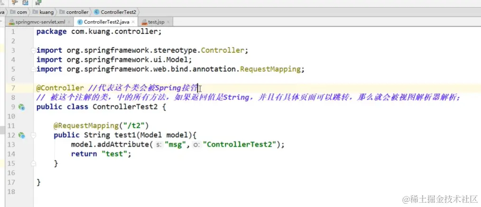481x207 pixels.
Task: Click line number 17 in the gutter
Action: click(11, 182)
